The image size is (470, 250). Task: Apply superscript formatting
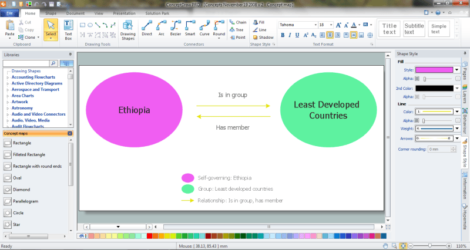[x=305, y=35]
